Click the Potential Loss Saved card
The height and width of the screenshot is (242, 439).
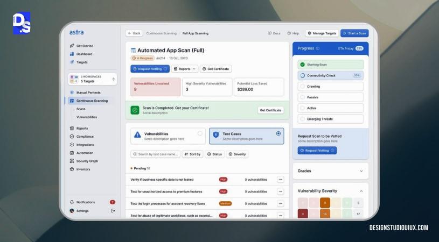point(259,87)
